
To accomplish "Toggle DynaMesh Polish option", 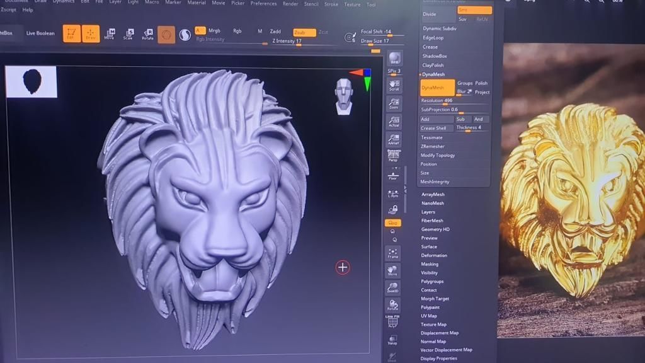I will point(481,83).
